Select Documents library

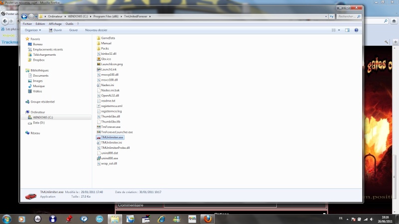(x=40, y=76)
